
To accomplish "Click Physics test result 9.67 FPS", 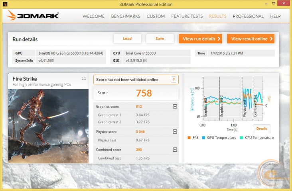I will (142, 140).
